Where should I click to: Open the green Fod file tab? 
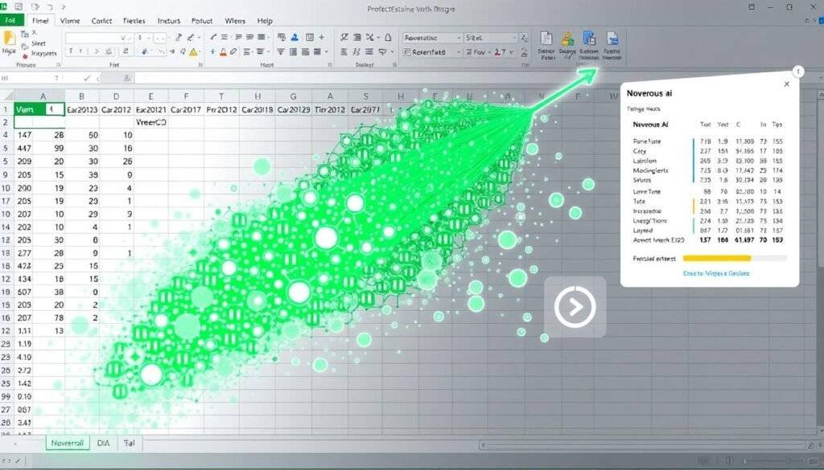pos(11,20)
